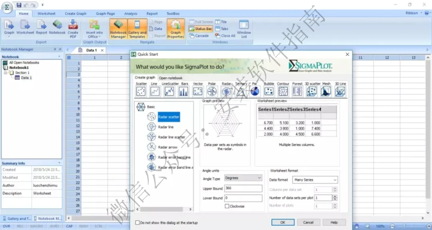The width and height of the screenshot is (432, 230).
Task: Select the Polar graph type icon
Action: [x=212, y=91]
